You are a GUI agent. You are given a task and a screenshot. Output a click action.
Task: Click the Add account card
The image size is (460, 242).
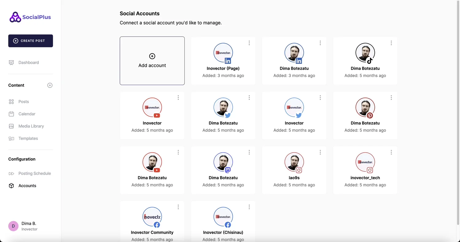click(152, 60)
